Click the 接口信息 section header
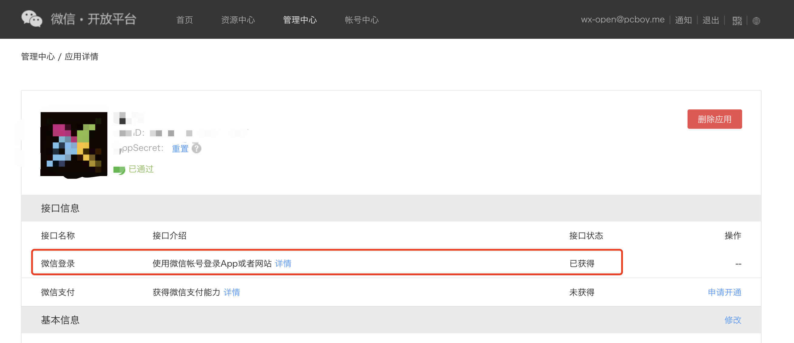The width and height of the screenshot is (794, 343). [x=60, y=208]
